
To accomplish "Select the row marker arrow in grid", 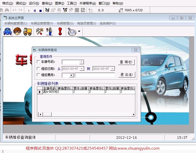I will [x=40, y=92].
